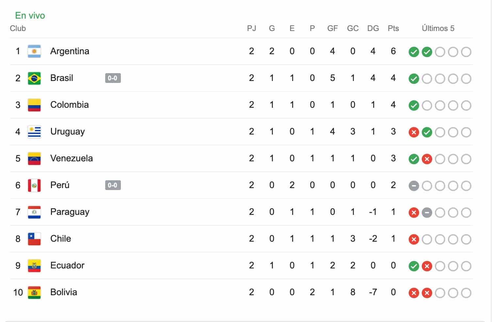Image resolution: width=492 pixels, height=322 pixels.
Task: Click Uruguay's red loss indicator
Action: point(414,132)
